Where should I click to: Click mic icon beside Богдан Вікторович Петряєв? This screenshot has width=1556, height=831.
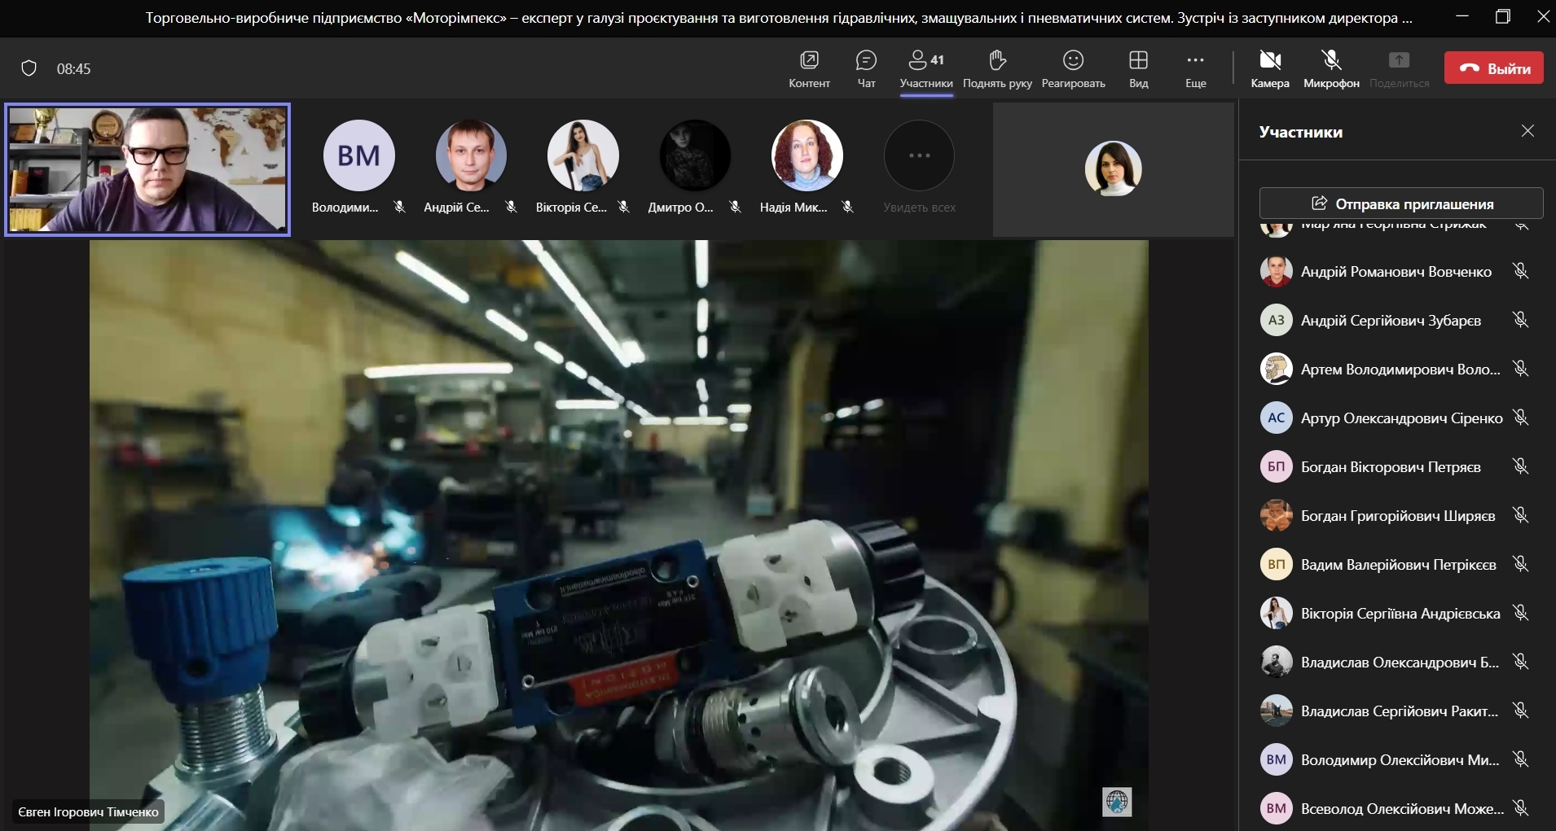pos(1520,466)
